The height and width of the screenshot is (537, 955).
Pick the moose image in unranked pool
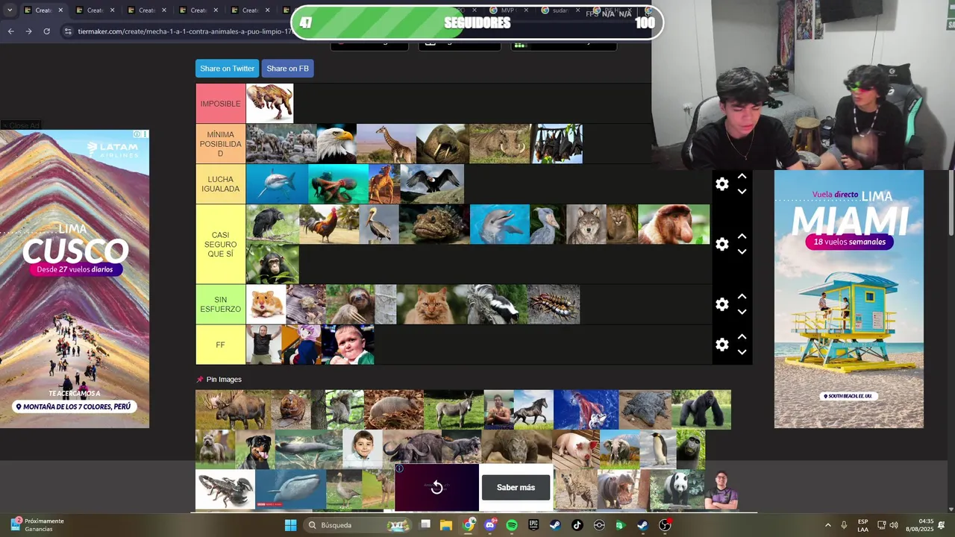click(233, 409)
